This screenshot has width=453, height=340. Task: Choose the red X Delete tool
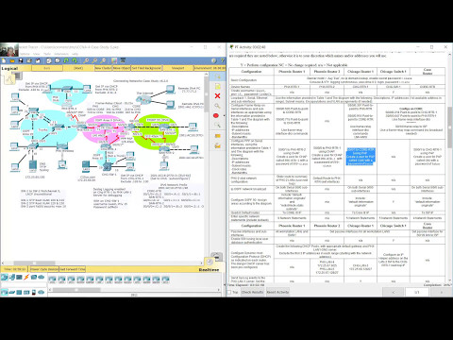[x=217, y=96]
